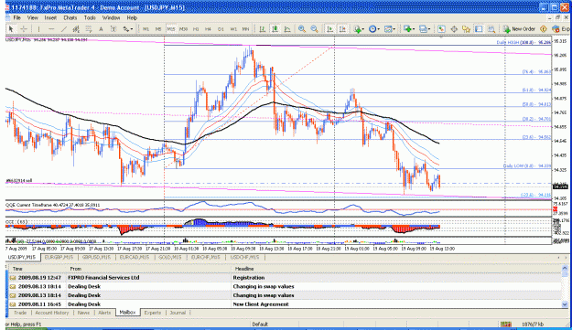The image size is (572, 330).
Task: Toggle the M15 timeframe button
Action: [x=171, y=28]
